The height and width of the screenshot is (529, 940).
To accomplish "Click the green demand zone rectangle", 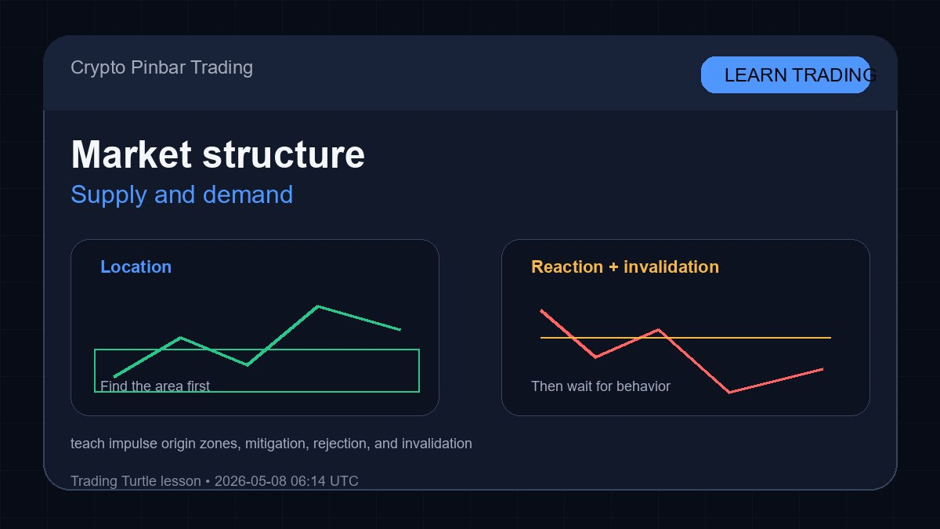I will click(257, 371).
